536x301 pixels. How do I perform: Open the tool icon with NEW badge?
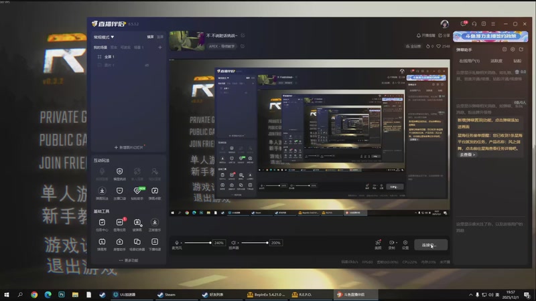coord(137,191)
